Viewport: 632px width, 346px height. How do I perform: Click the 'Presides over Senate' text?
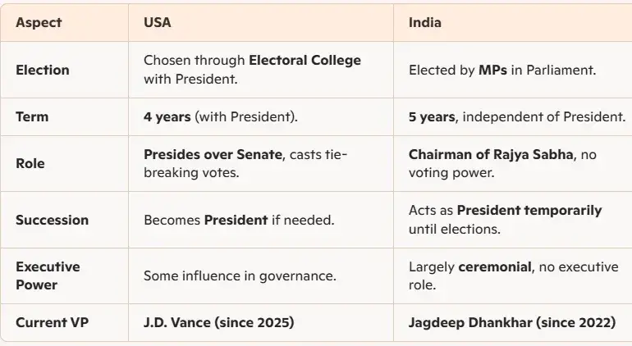click(x=213, y=154)
